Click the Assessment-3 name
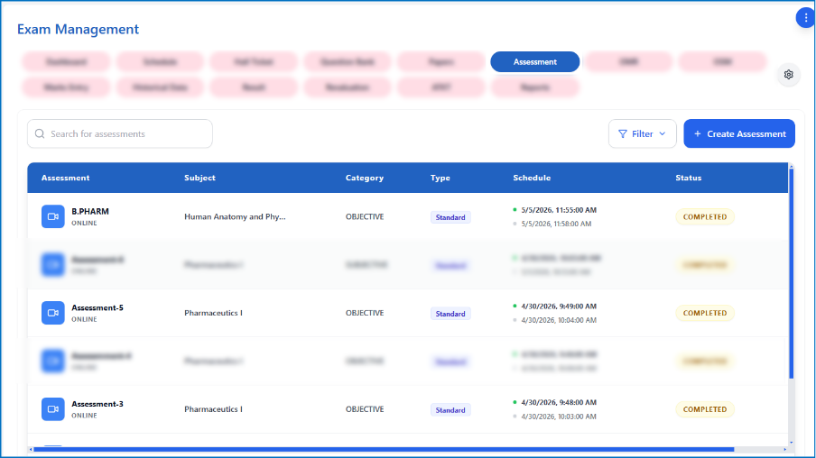Viewport: 816px width, 458px height. [x=97, y=404]
